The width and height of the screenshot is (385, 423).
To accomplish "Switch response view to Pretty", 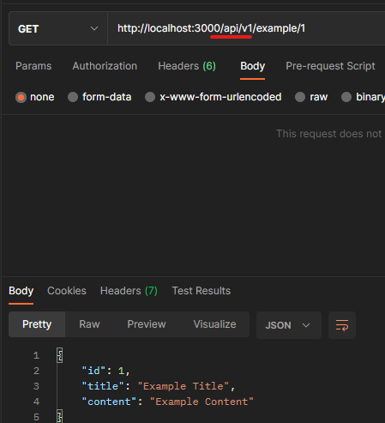I will (37, 324).
